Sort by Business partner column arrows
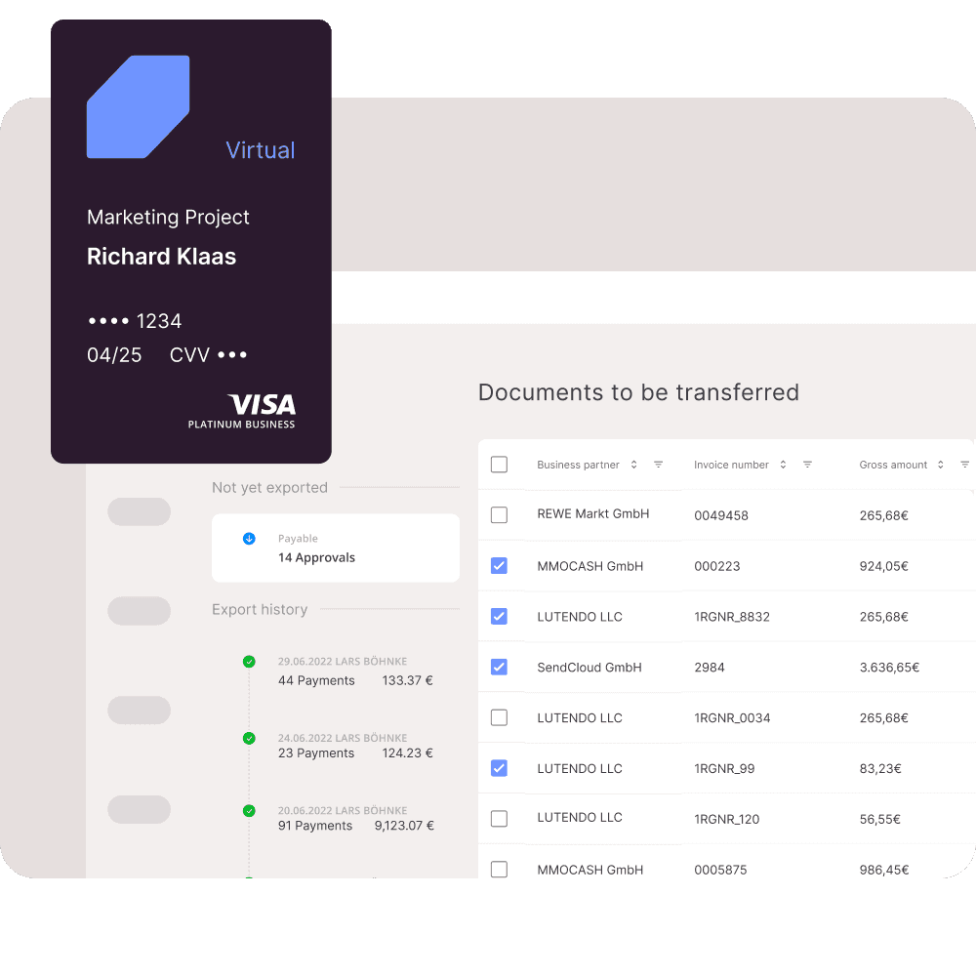 [x=633, y=465]
